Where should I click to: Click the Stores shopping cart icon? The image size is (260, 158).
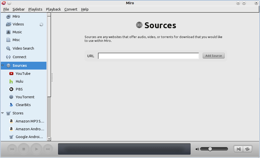coord(9,113)
